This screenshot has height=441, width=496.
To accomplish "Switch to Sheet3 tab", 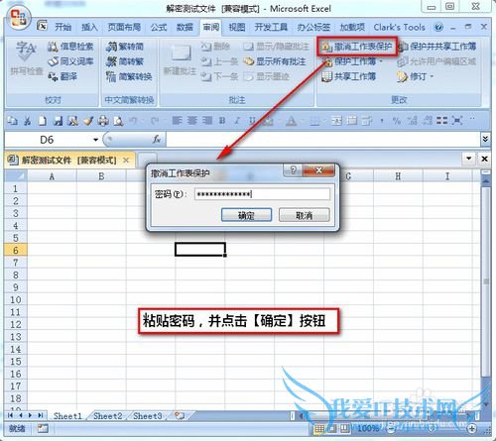I will [148, 416].
